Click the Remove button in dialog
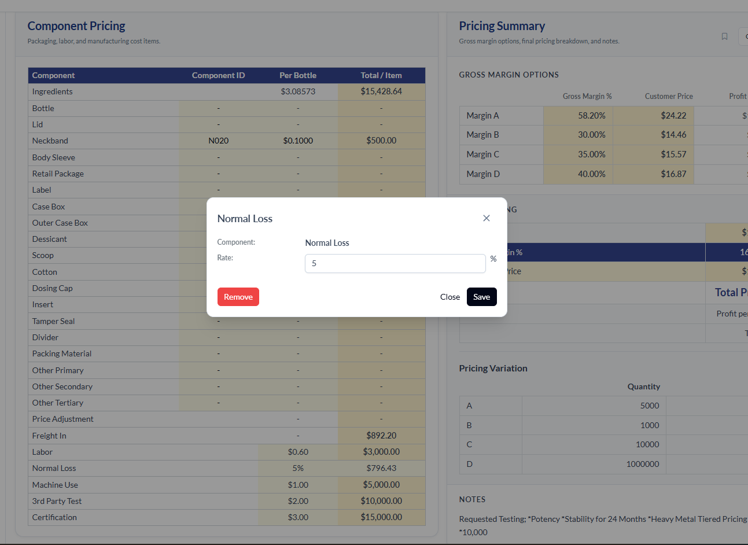Image resolution: width=748 pixels, height=545 pixels. coord(238,297)
